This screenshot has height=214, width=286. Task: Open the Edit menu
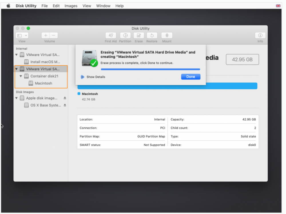[56, 6]
